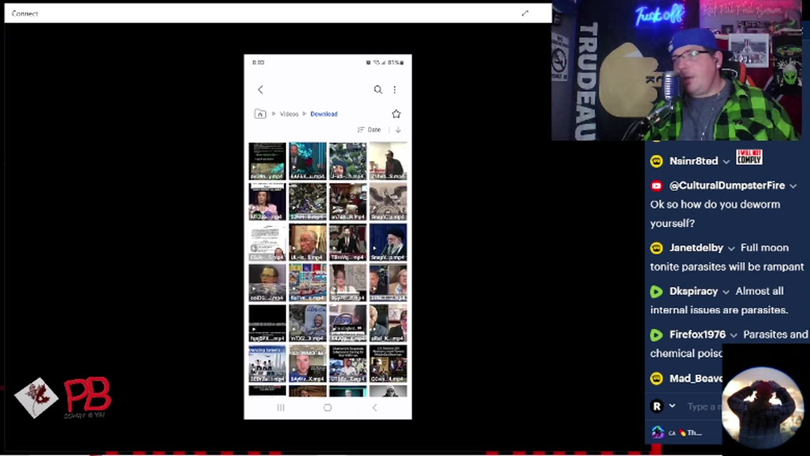
Task: Open the three-dot more options menu
Action: (394, 90)
